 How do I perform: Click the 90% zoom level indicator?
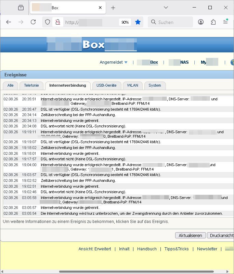click(x=125, y=22)
